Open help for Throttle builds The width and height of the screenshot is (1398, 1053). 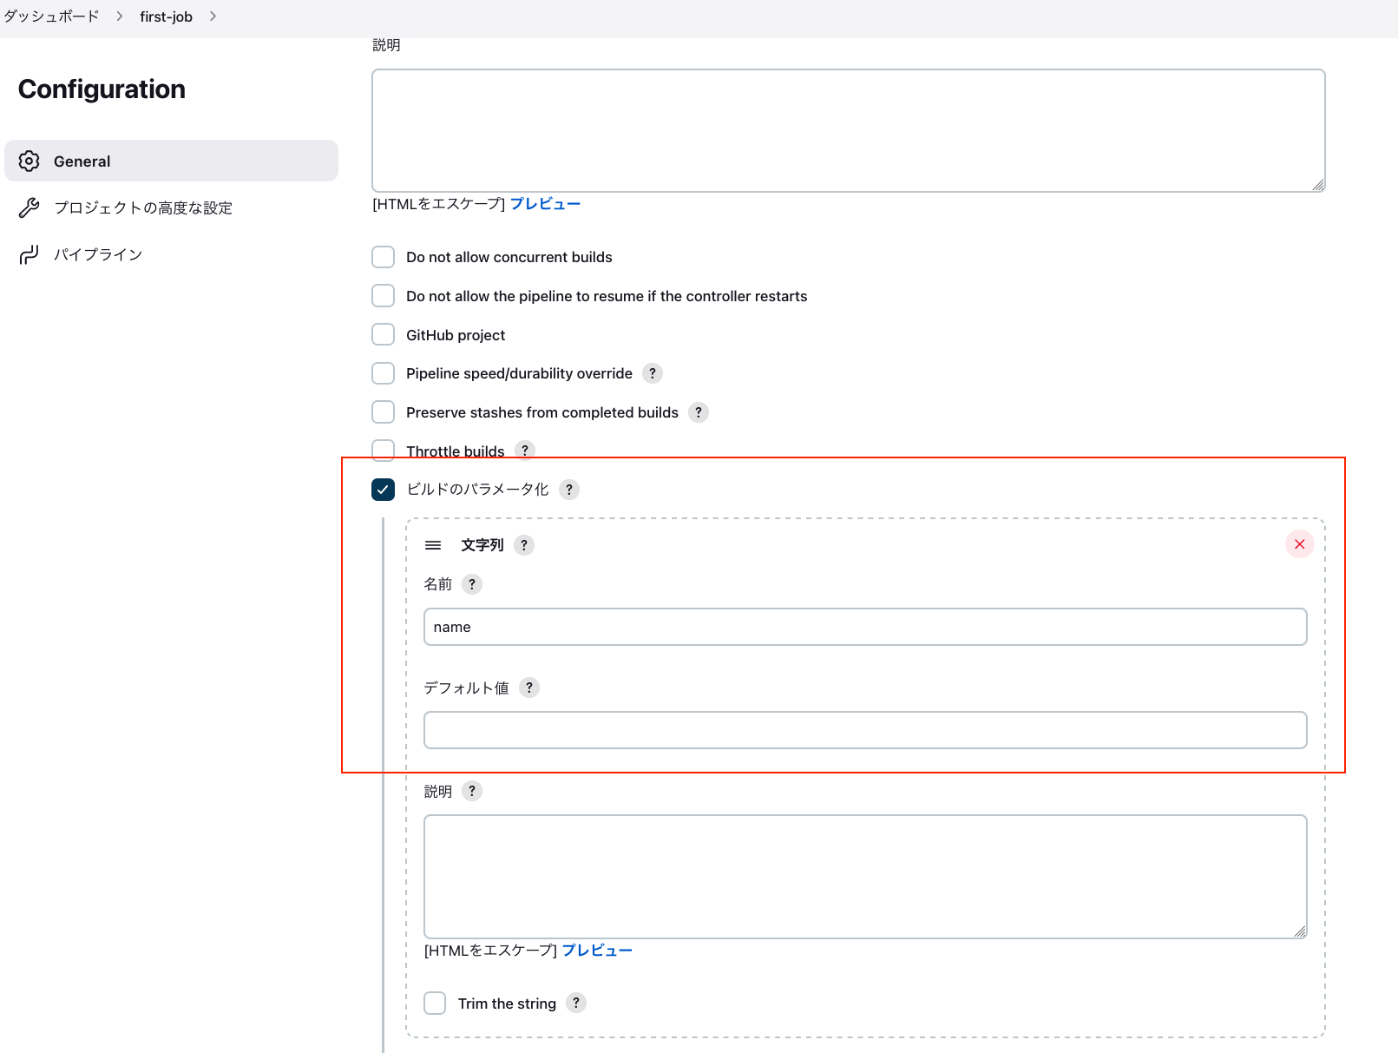pyautogui.click(x=525, y=451)
